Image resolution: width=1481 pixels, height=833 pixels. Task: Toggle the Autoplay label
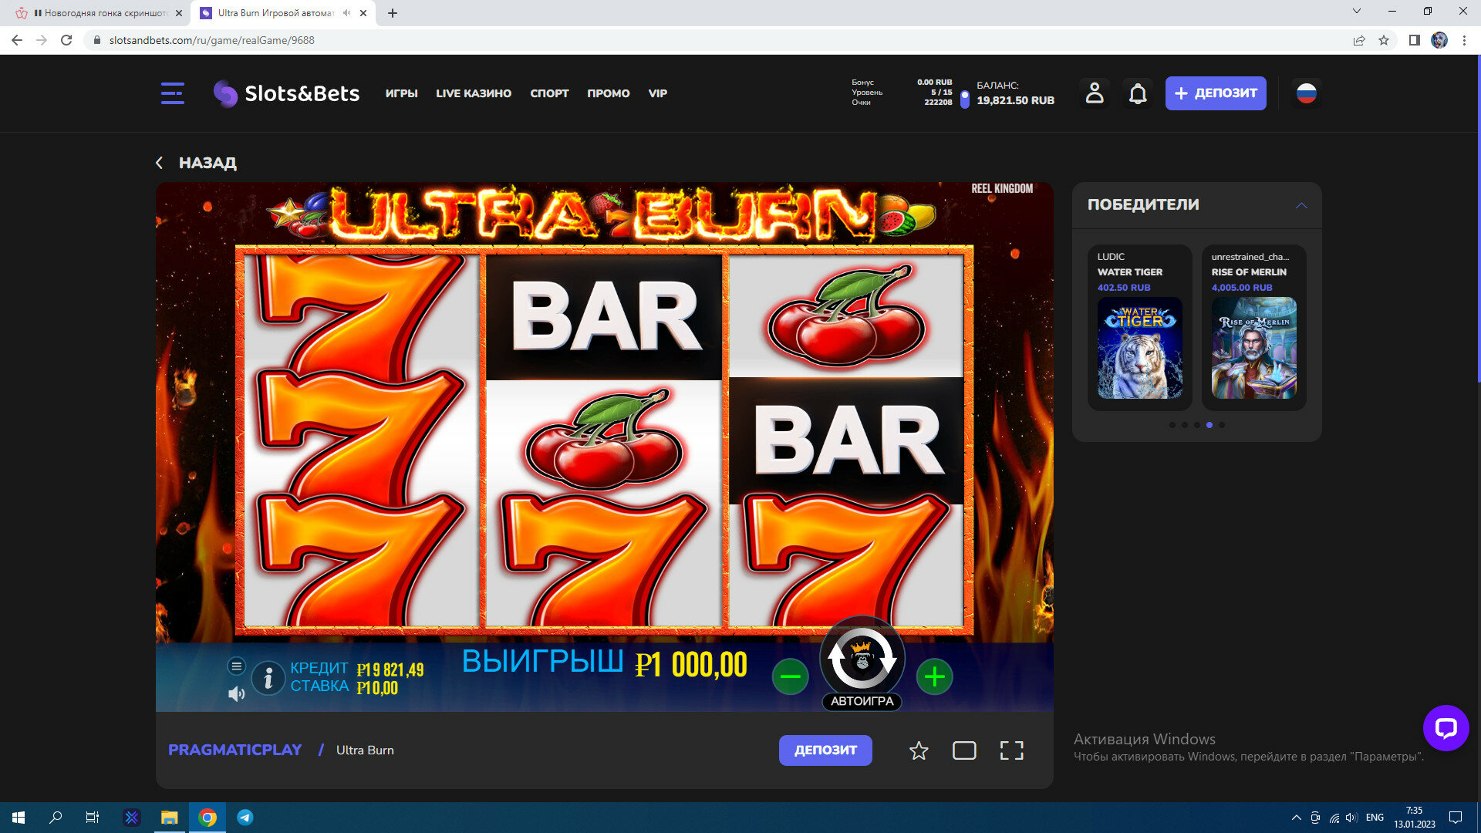click(x=862, y=701)
